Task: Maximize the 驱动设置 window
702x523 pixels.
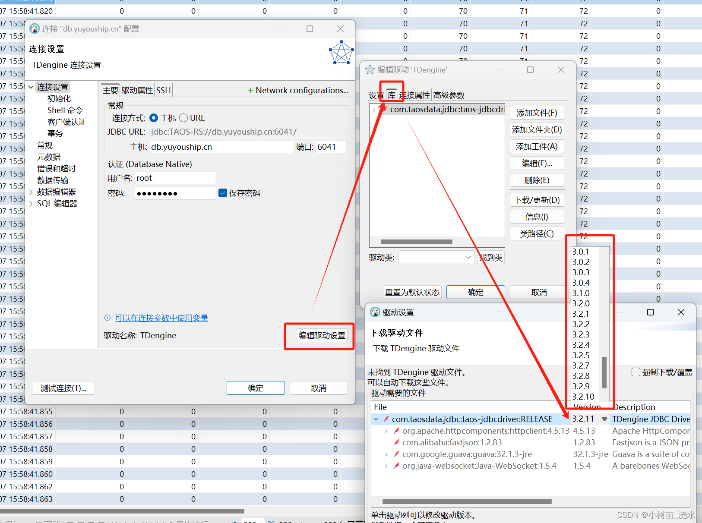Action: click(650, 312)
